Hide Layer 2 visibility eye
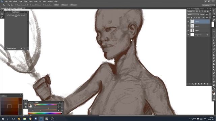The image size is (216, 121). (188, 30)
